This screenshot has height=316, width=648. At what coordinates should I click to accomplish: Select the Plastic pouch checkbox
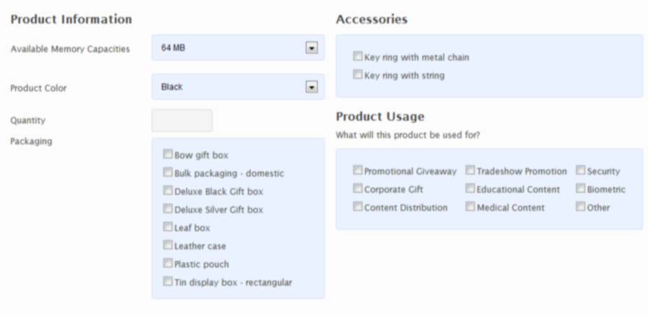click(168, 264)
